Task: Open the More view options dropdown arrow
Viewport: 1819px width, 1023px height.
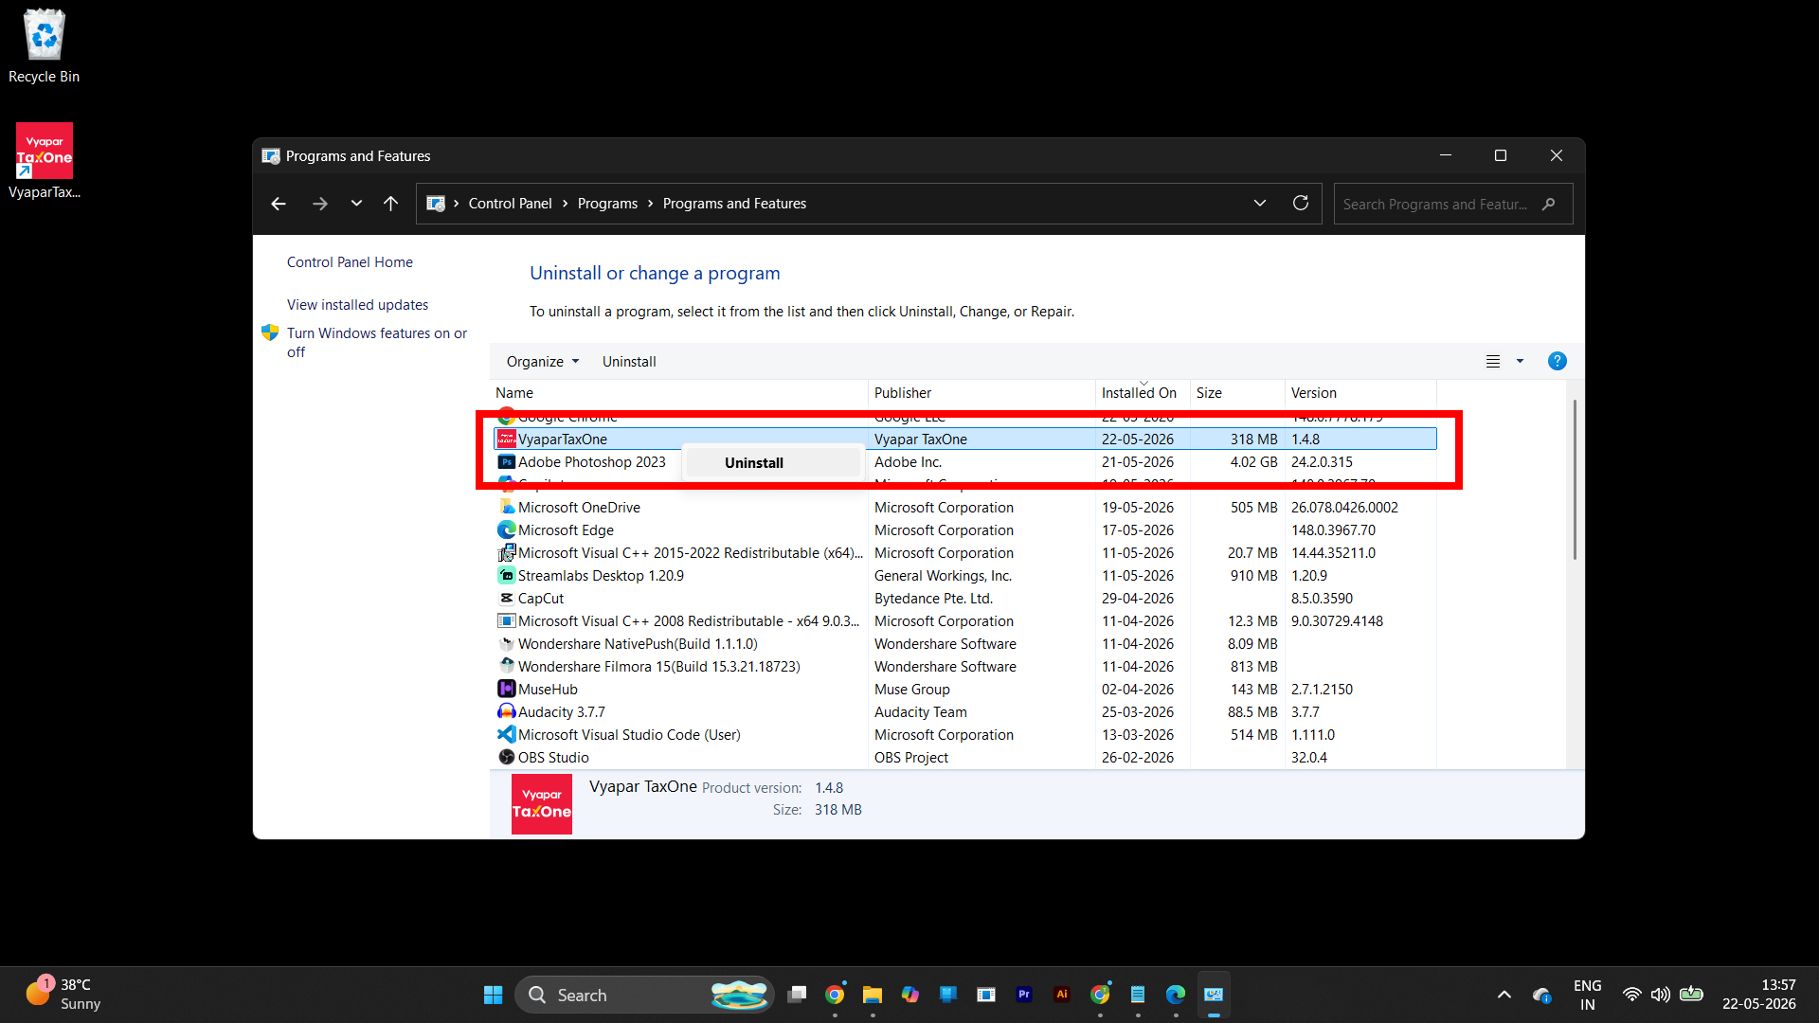Action: (x=1520, y=362)
